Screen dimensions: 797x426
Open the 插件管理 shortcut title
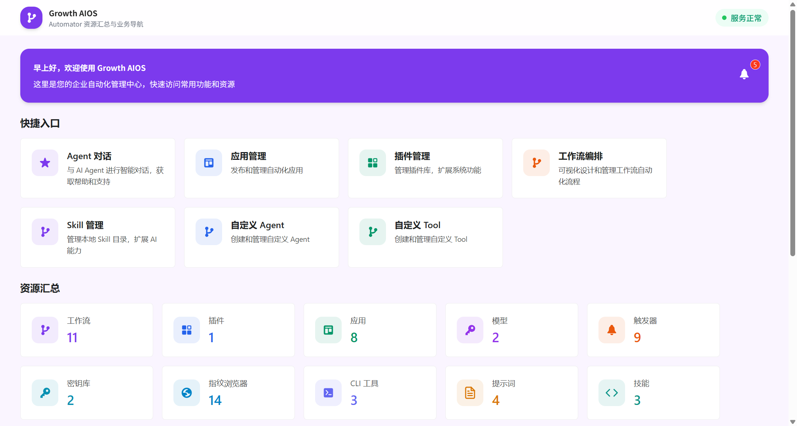click(412, 156)
